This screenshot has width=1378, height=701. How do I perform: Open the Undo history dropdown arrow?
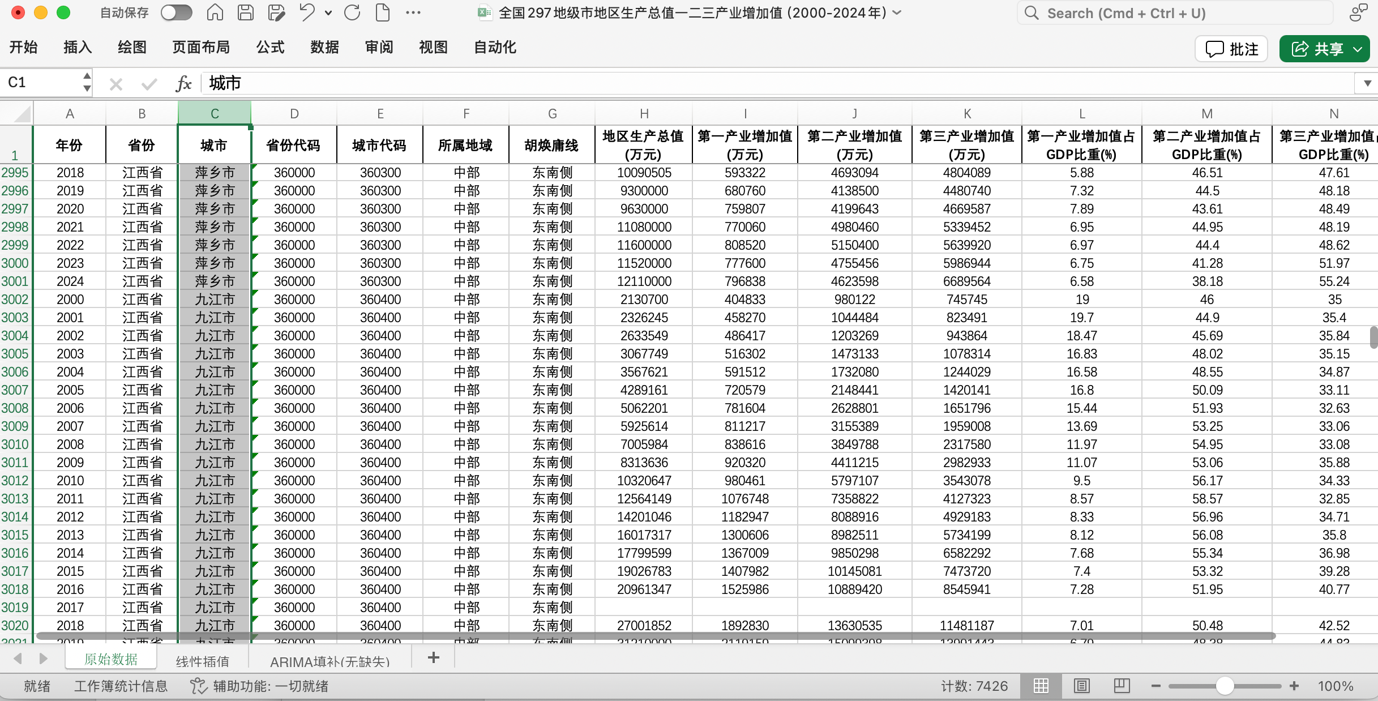[x=328, y=12]
